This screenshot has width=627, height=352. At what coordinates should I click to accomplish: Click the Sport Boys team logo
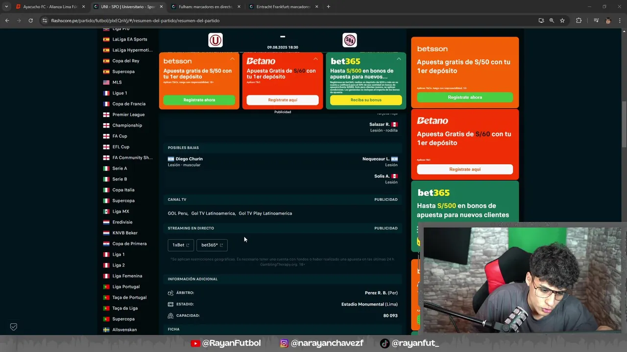[350, 40]
